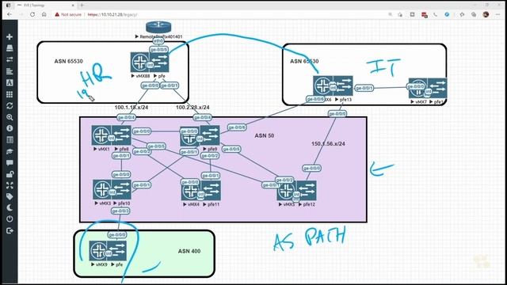Toggle night mode with the moon icon

pos(10,207)
